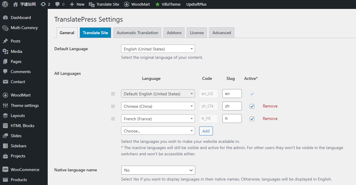
Task: Open the WooCommerce icon in sidebar
Action: (x=5, y=170)
